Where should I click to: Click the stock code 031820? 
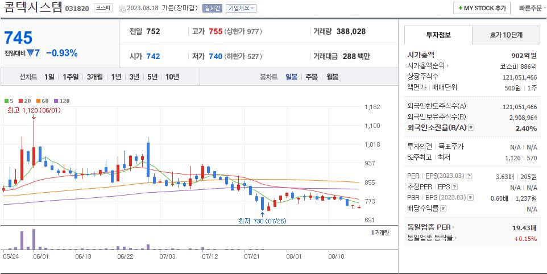pos(77,9)
